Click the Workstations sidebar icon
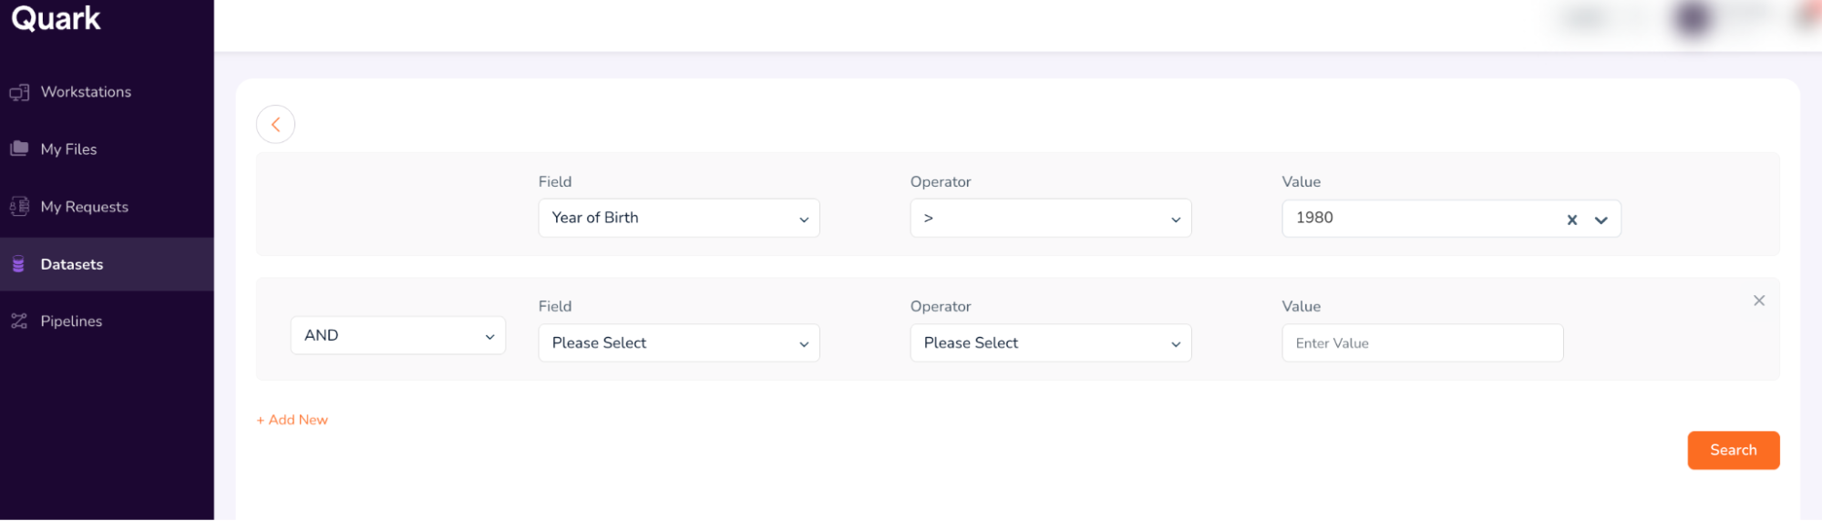Viewport: 1822px width, 521px height. tap(19, 92)
